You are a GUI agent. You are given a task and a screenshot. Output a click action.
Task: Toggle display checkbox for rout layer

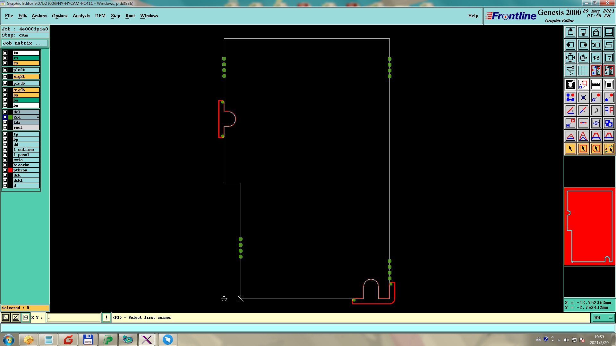pyautogui.click(x=5, y=128)
